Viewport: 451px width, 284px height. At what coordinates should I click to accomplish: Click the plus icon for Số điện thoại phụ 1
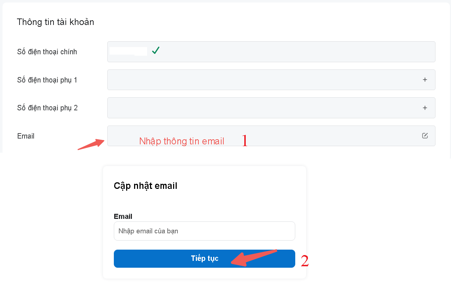point(425,80)
